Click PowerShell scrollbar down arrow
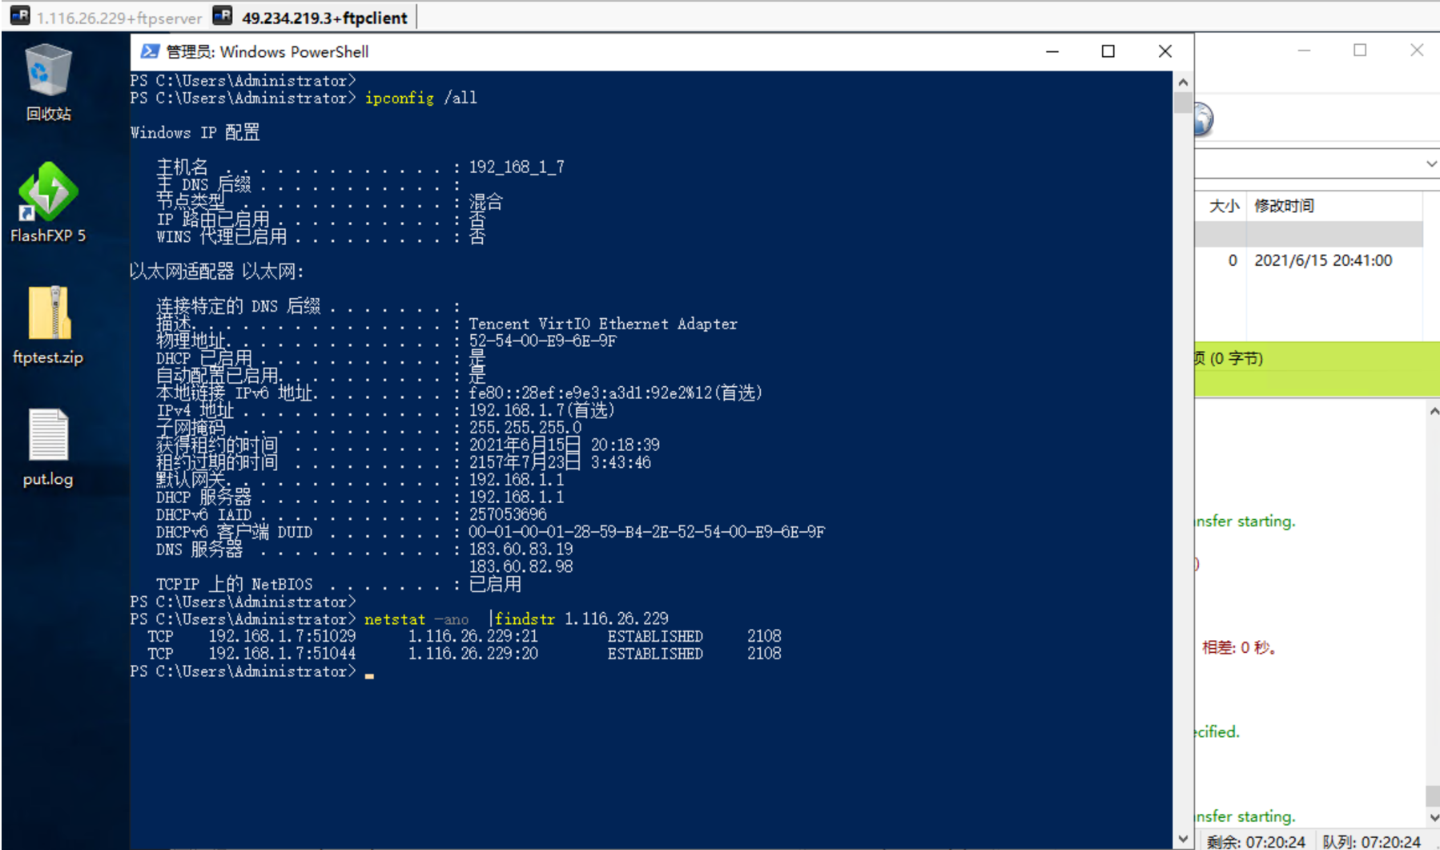Screen dimensions: 1440x850 pyautogui.click(x=1183, y=839)
